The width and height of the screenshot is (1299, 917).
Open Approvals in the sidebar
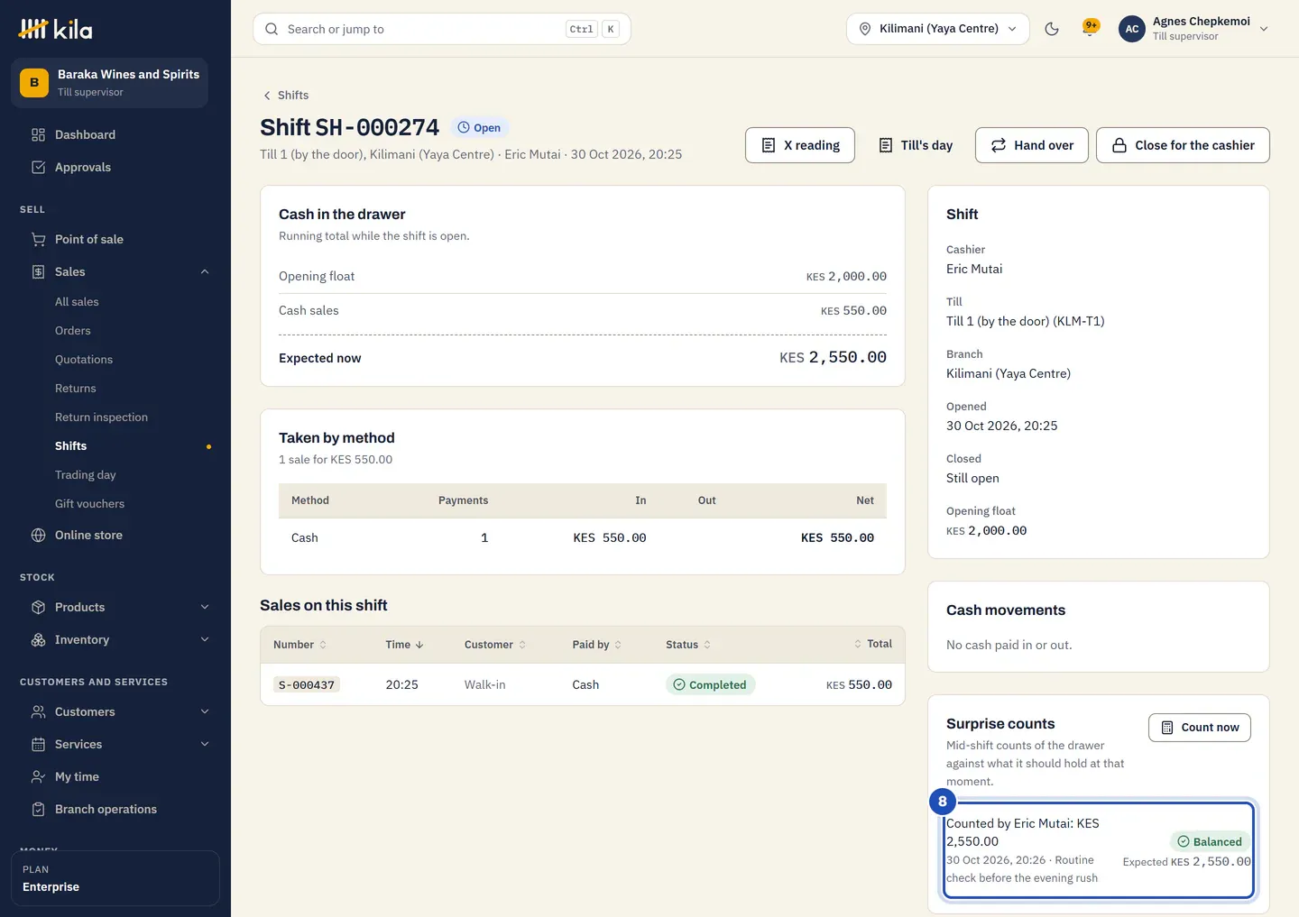click(x=115, y=168)
